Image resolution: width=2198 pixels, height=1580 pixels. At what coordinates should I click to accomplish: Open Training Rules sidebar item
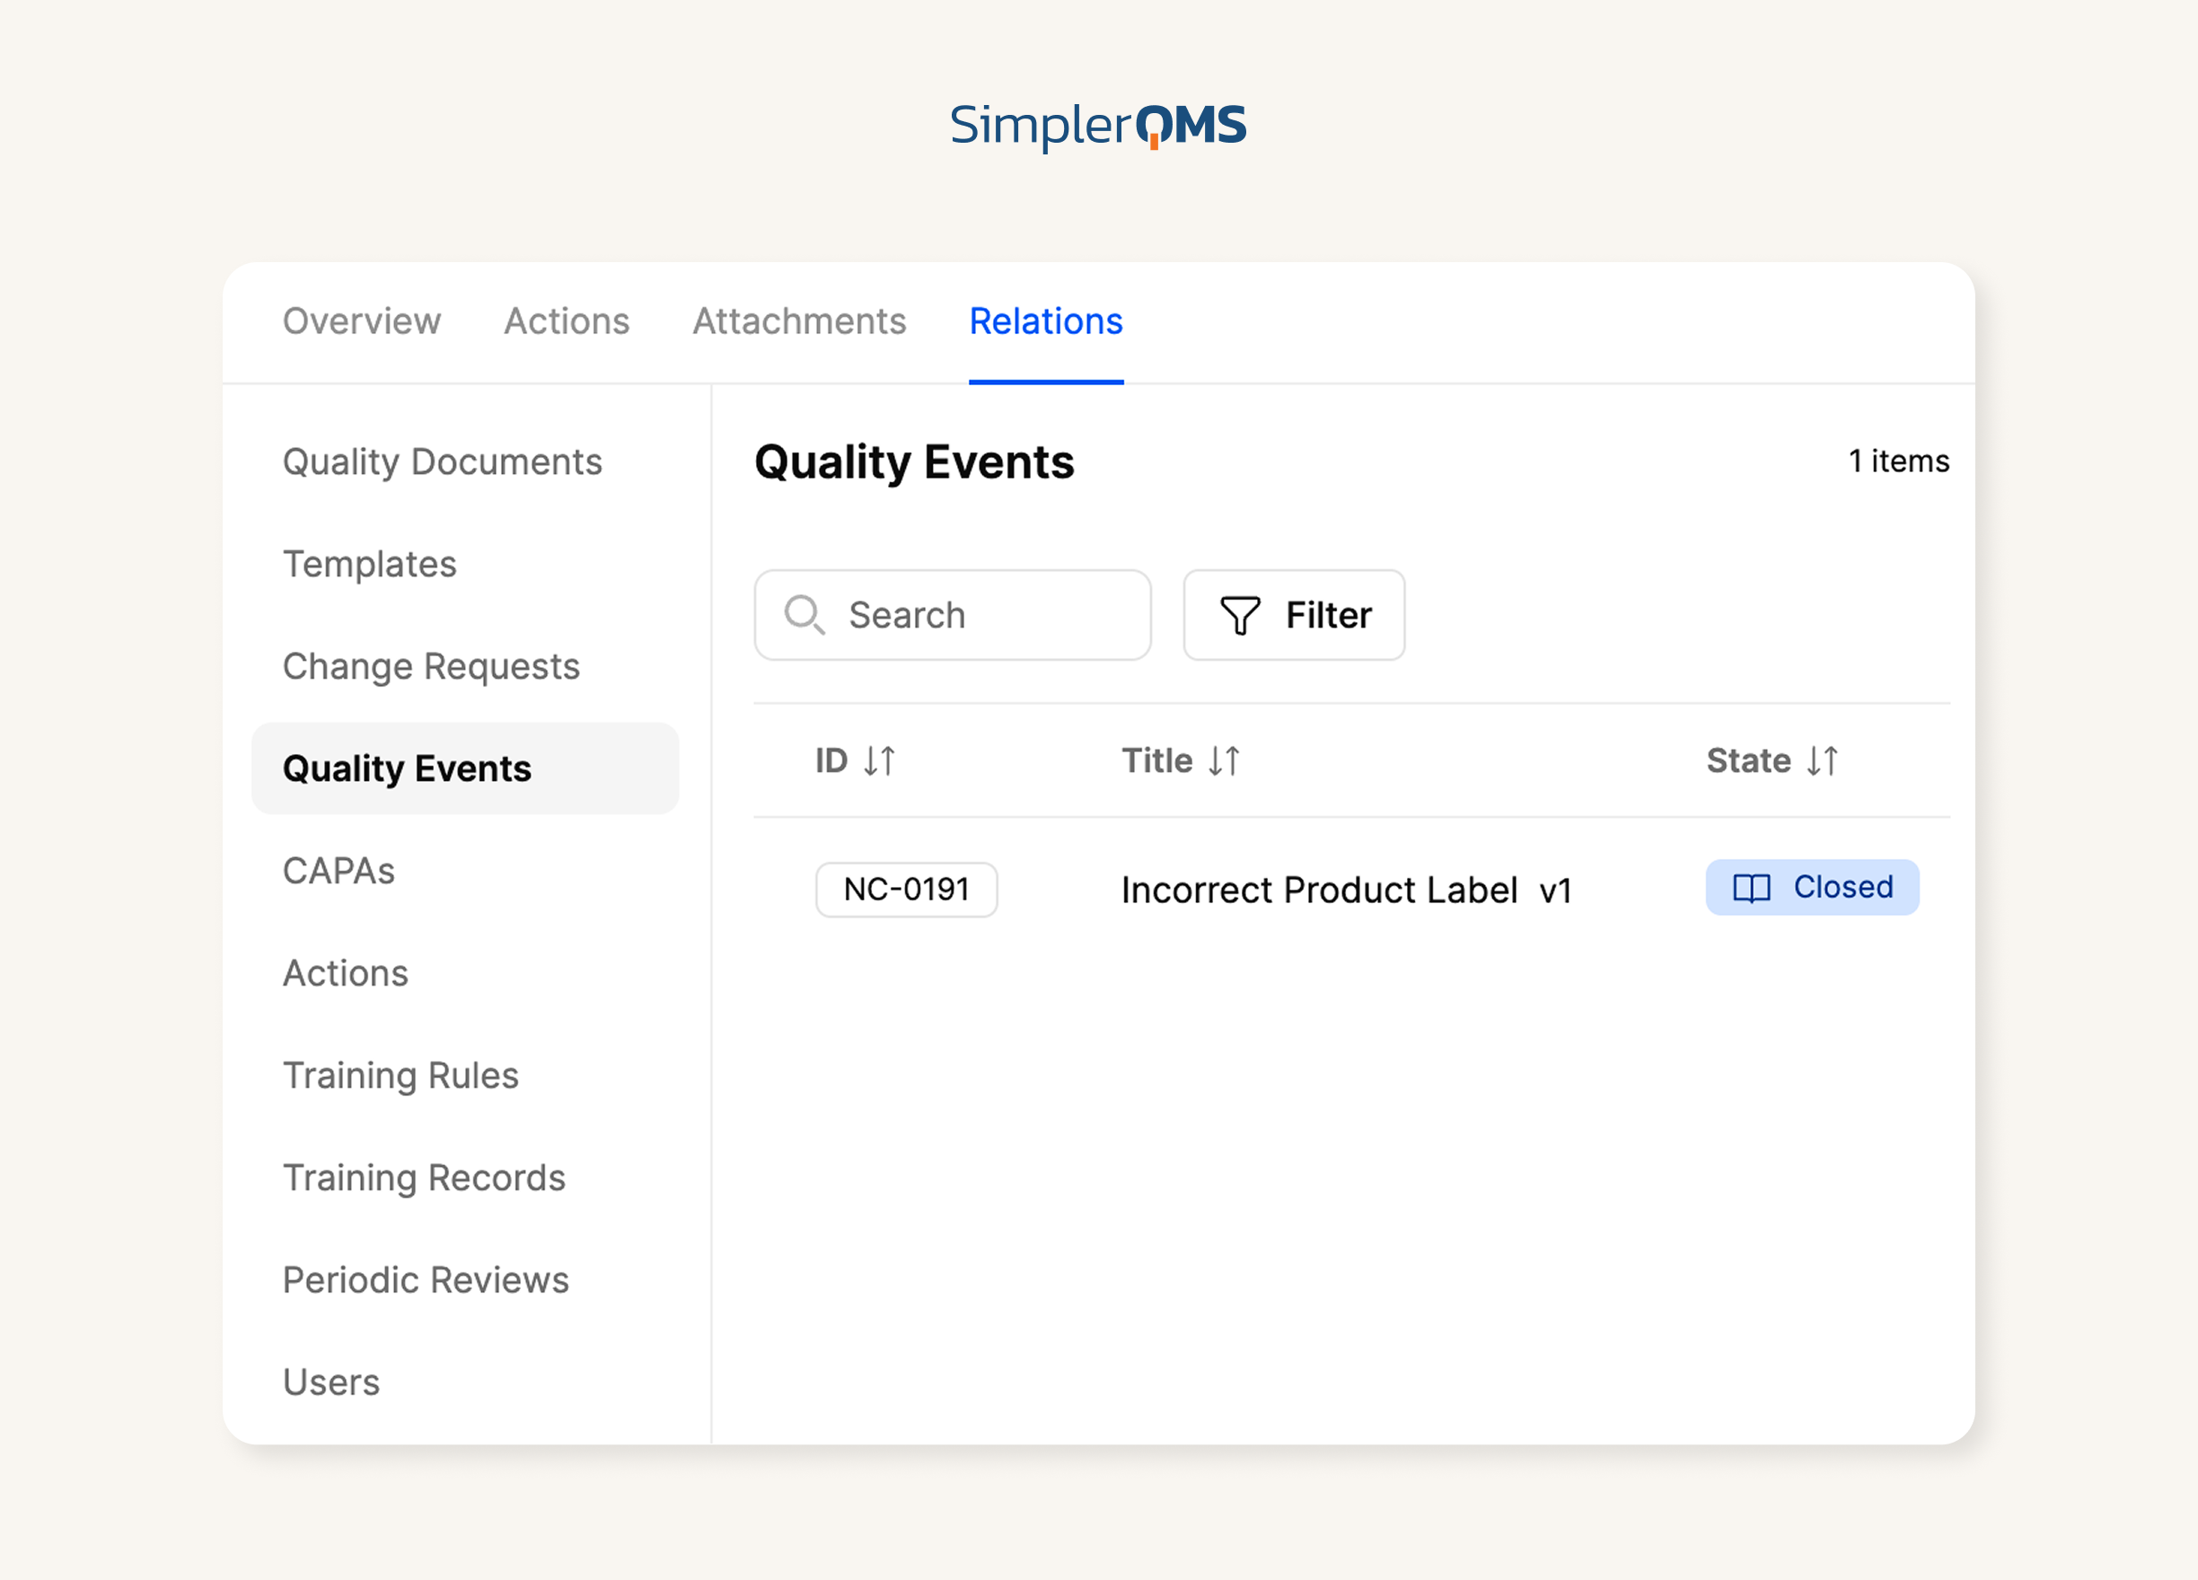click(x=400, y=1075)
